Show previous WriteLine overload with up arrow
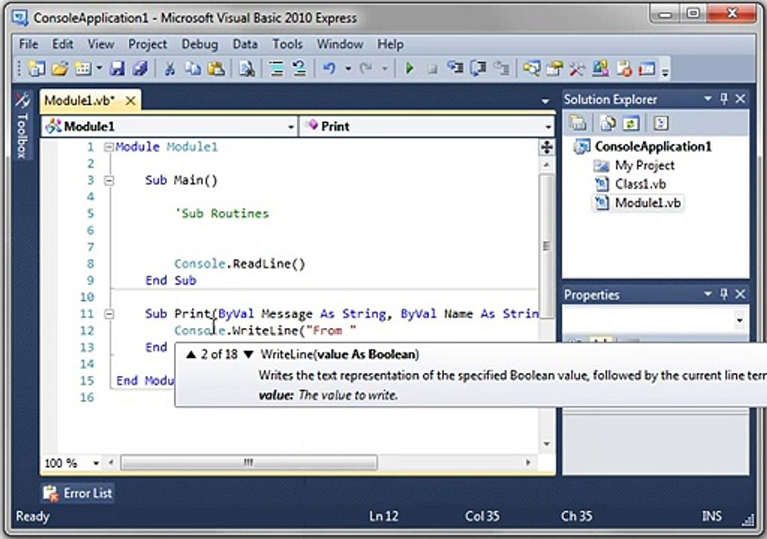This screenshot has width=767, height=539. (x=191, y=355)
